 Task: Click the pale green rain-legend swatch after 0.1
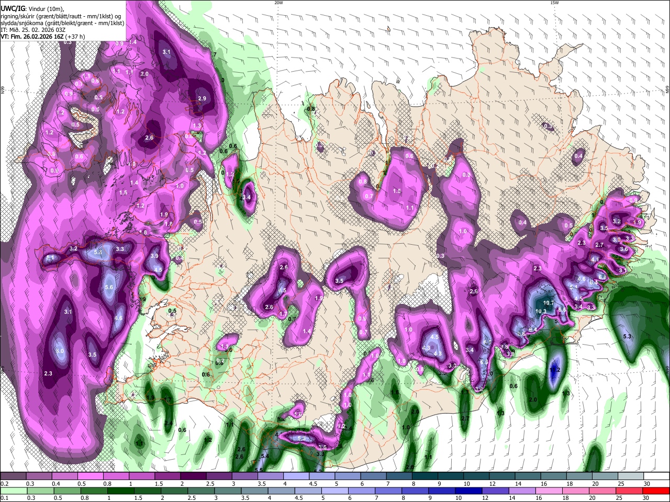(13, 490)
